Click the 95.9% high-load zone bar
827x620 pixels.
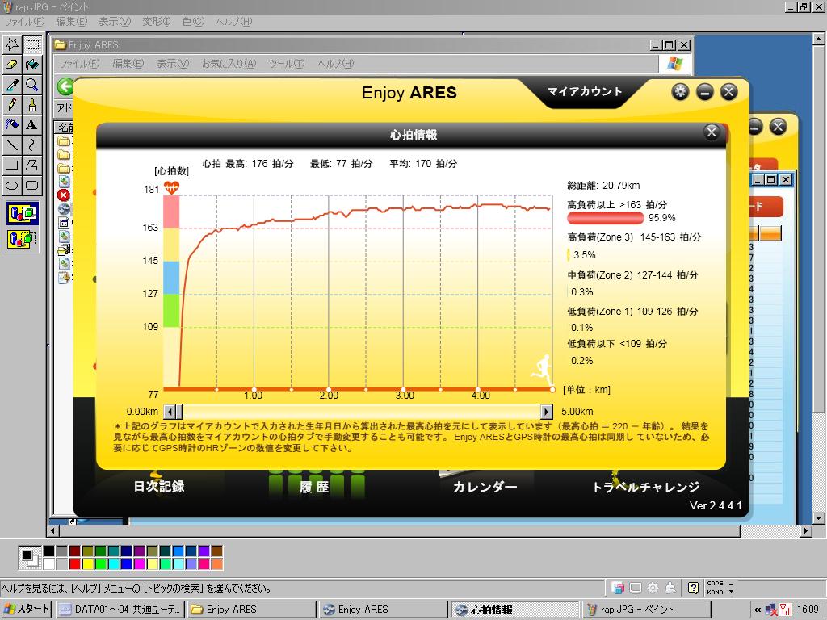606,218
